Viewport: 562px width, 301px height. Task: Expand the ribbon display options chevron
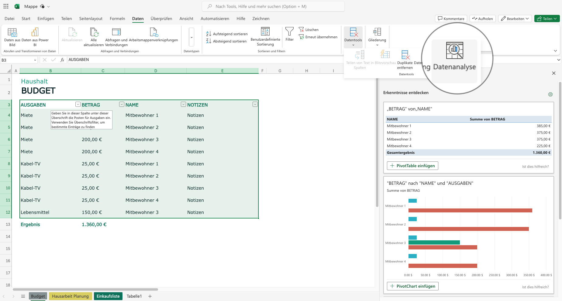coord(555,51)
